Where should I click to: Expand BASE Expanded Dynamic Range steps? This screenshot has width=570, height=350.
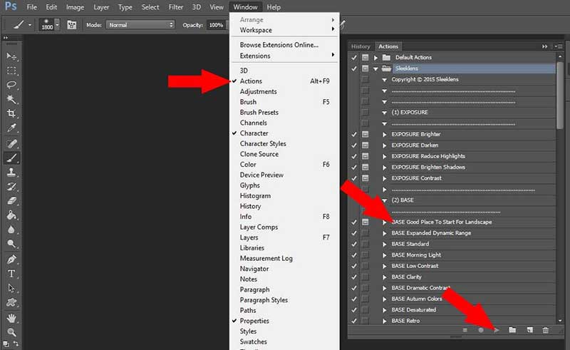point(385,233)
